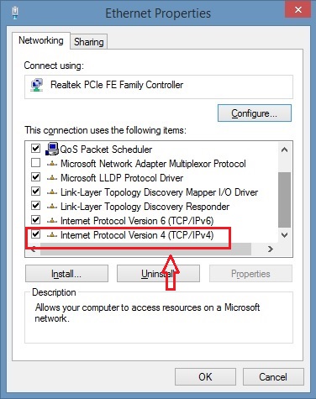Select Link-Layer Topology Discovery Mapper I/O Driver
Viewport: 316px width, 399px height.
click(159, 192)
